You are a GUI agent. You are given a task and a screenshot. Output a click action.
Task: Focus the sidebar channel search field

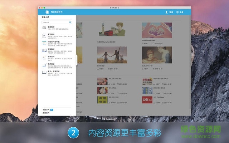click(57, 22)
